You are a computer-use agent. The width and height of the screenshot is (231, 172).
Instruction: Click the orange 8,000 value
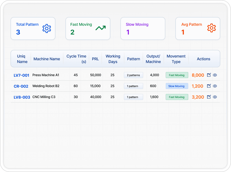click(x=198, y=75)
